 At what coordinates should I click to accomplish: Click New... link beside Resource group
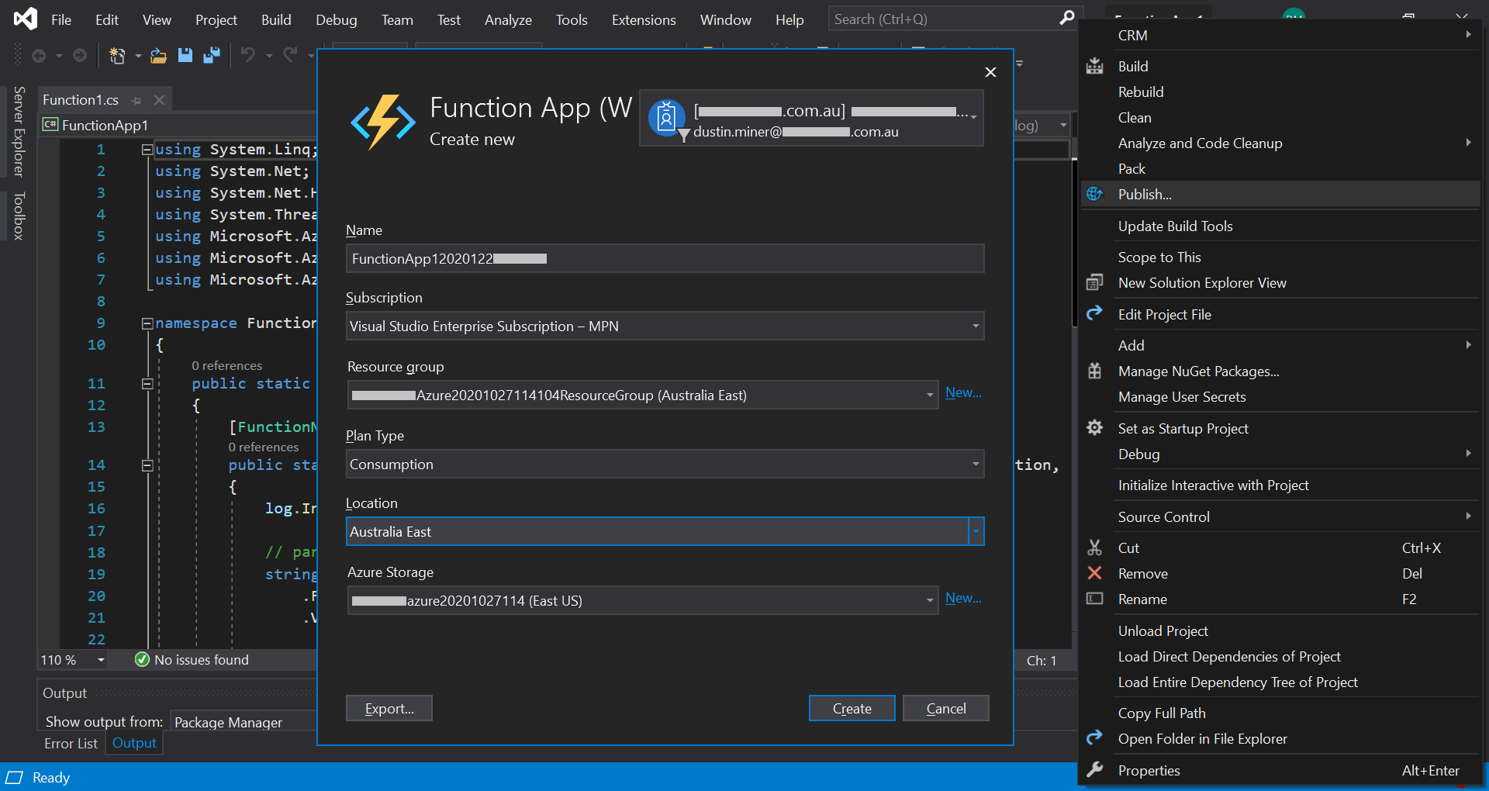pyautogui.click(x=963, y=392)
